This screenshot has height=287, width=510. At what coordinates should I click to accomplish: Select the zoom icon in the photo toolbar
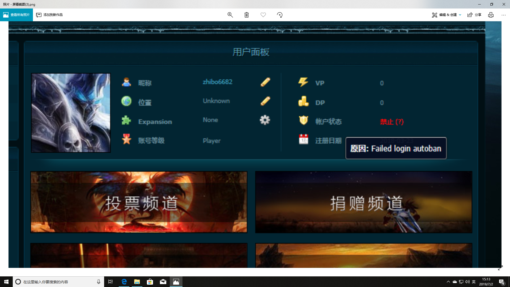click(x=230, y=15)
